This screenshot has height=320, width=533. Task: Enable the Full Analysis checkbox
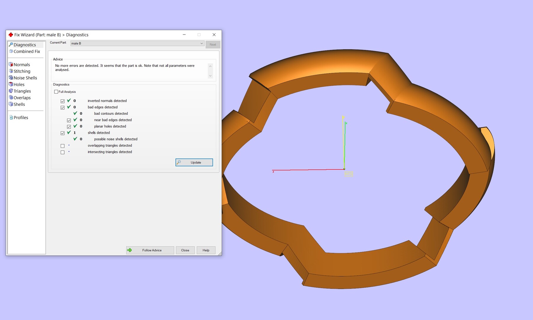click(56, 92)
